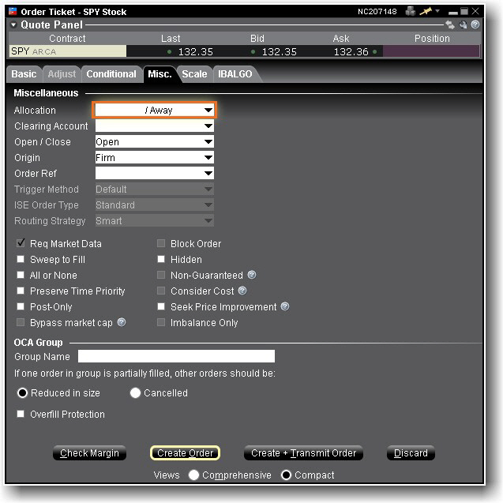Minimize the Order Ticket window
This screenshot has width=503, height=503.
[x=453, y=12]
